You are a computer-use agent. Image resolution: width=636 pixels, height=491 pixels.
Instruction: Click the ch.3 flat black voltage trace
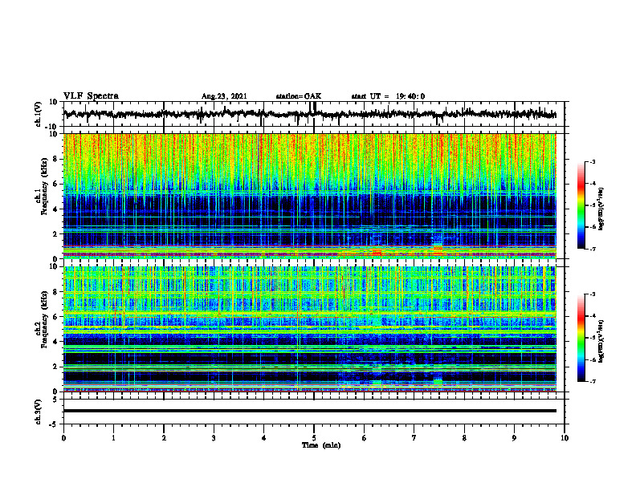[309, 411]
